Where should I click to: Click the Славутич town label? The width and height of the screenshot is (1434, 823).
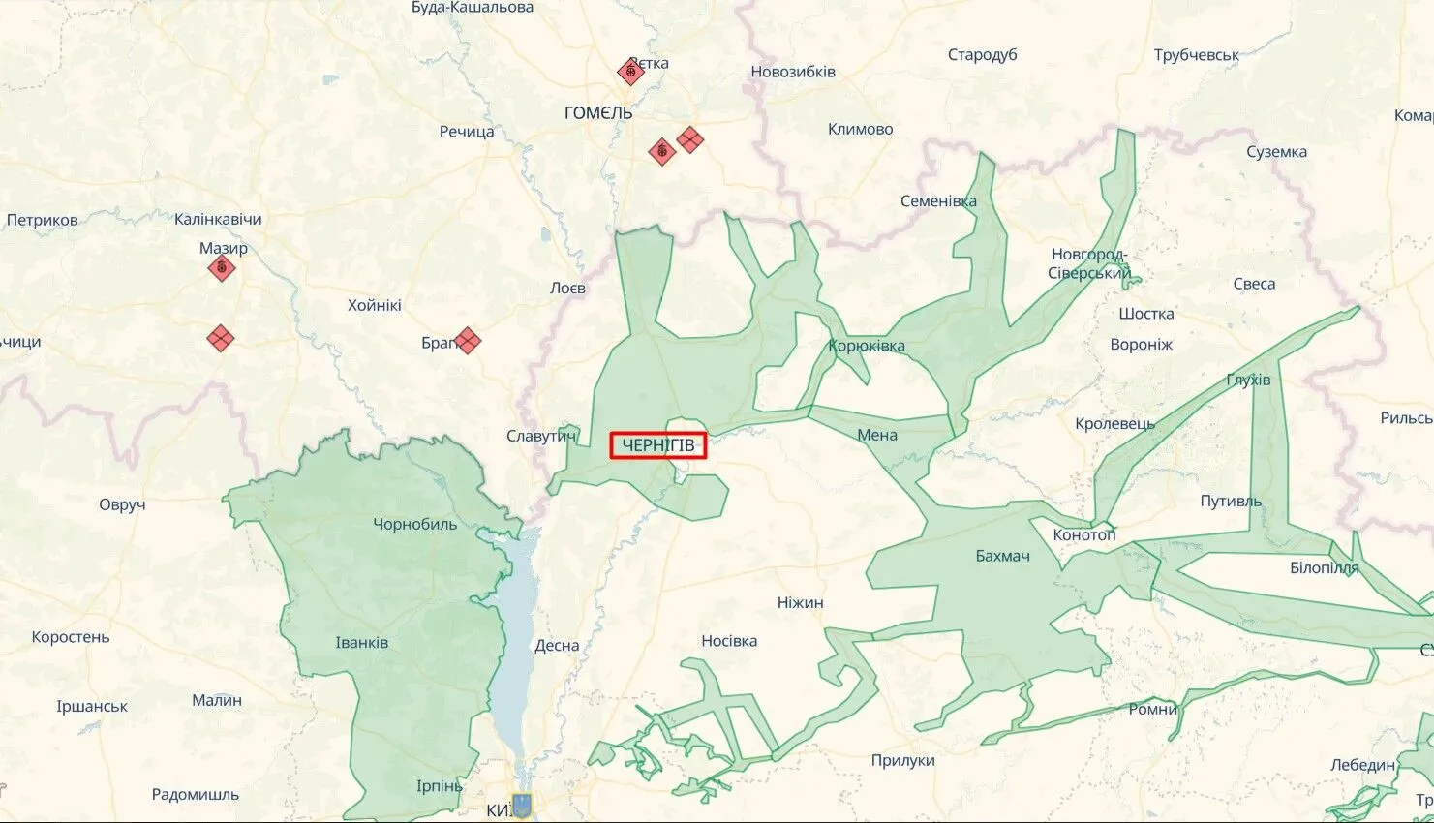click(x=541, y=436)
